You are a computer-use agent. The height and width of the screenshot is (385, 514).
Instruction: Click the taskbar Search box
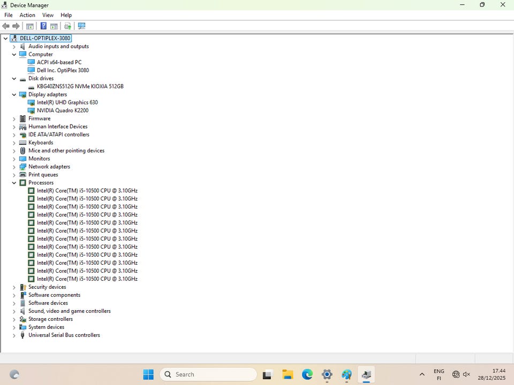208,374
